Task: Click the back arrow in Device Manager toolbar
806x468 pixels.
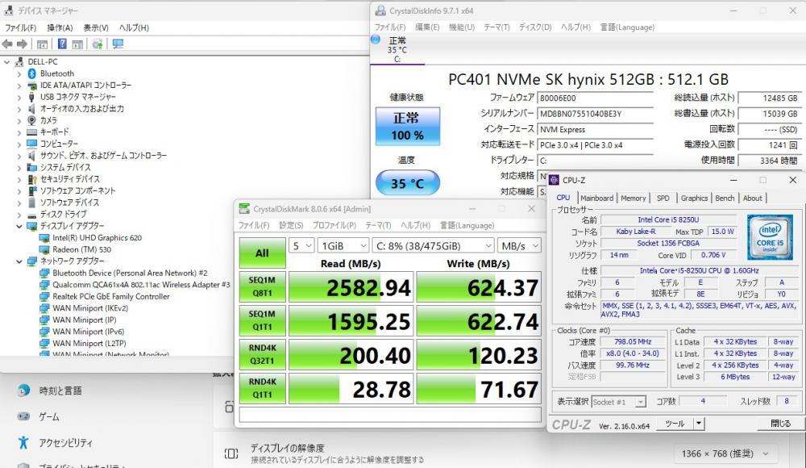Action: point(8,44)
